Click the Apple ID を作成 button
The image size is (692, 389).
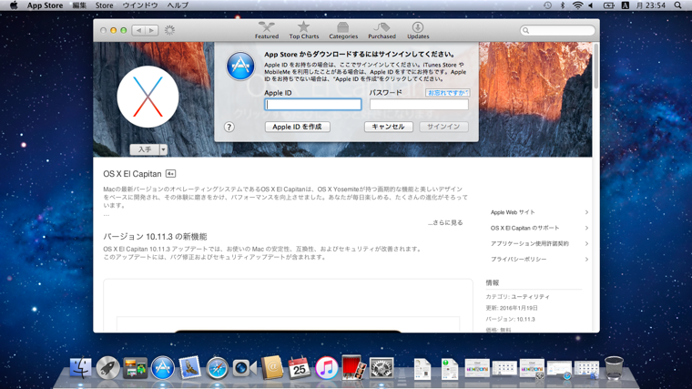(x=298, y=127)
